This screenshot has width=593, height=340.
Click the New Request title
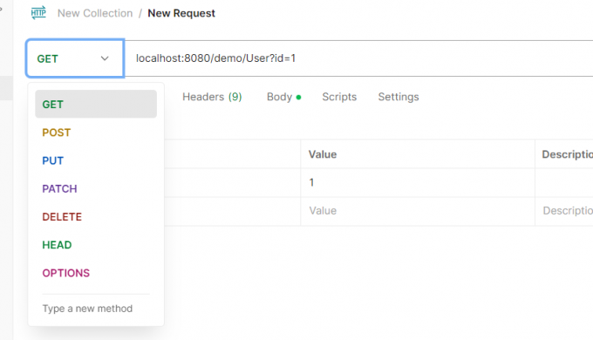[x=181, y=13]
